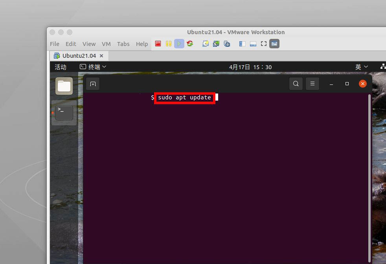
Task: Open the VM menu in VMware Workstation
Action: pyautogui.click(x=106, y=44)
